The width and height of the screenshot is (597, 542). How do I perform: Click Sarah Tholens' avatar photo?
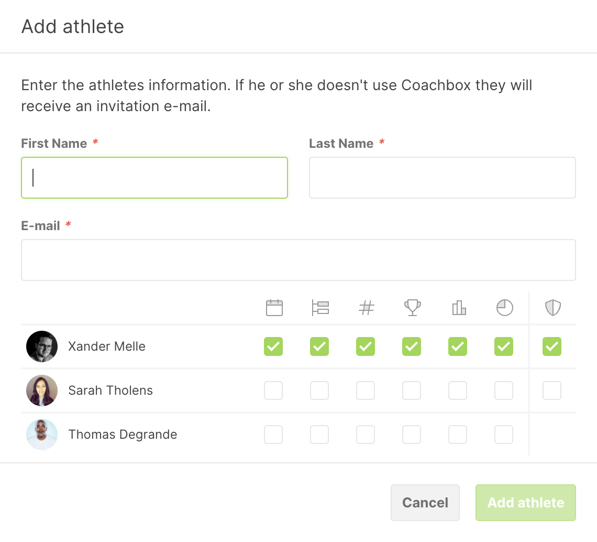coord(42,391)
